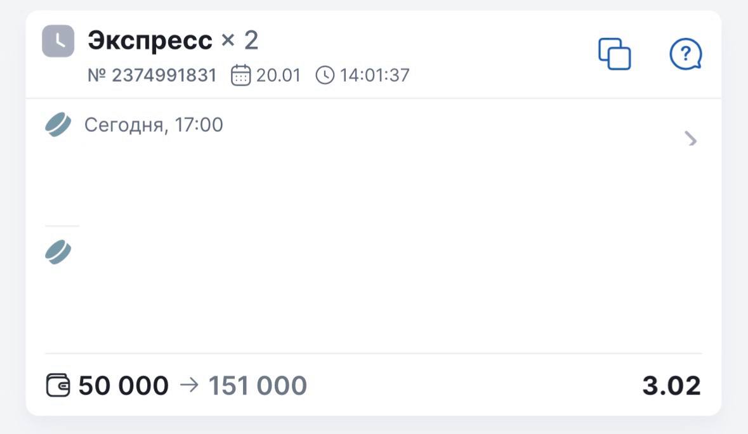
Task: Copy the bet using the duplicate icon
Action: coord(614,54)
